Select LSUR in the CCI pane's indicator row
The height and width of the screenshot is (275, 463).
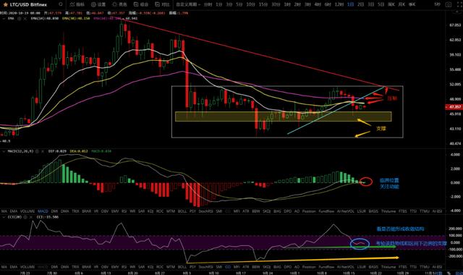(362, 267)
